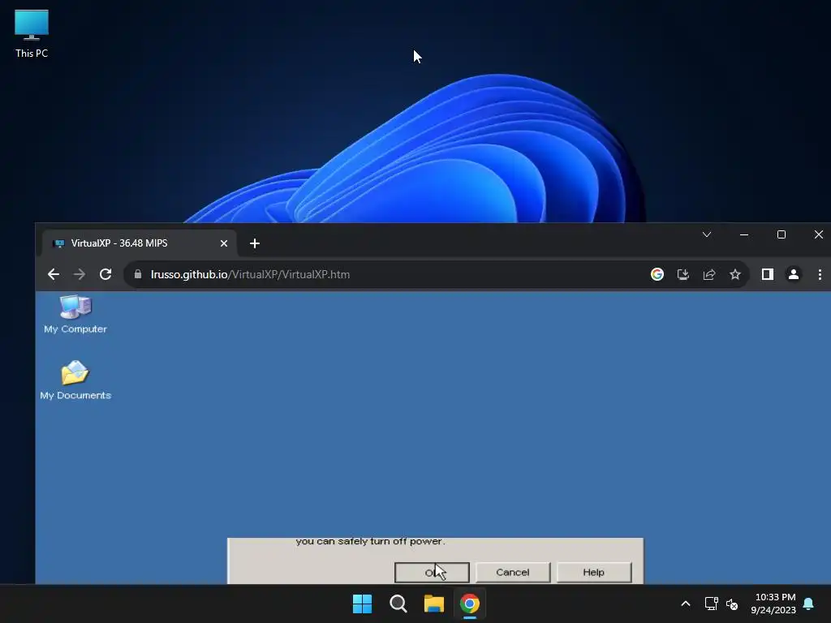The width and height of the screenshot is (831, 623).
Task: Click the Google icon in address bar
Action: 657,274
